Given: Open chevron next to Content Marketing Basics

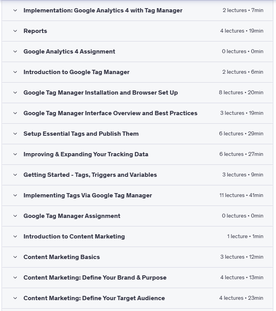Looking at the screenshot, I should point(15,257).
